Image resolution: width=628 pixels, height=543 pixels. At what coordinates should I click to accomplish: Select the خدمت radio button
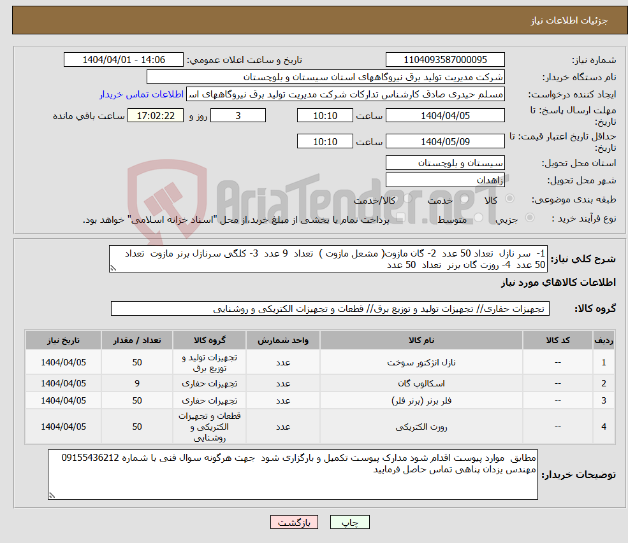coord(465,199)
